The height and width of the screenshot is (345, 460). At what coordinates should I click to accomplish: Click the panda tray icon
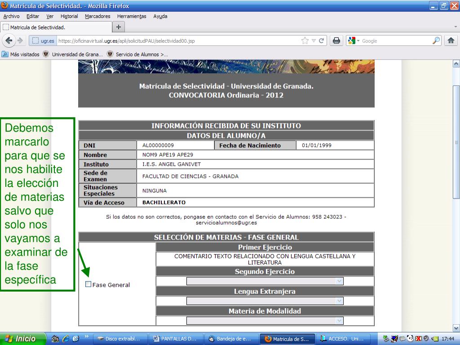(x=411, y=339)
